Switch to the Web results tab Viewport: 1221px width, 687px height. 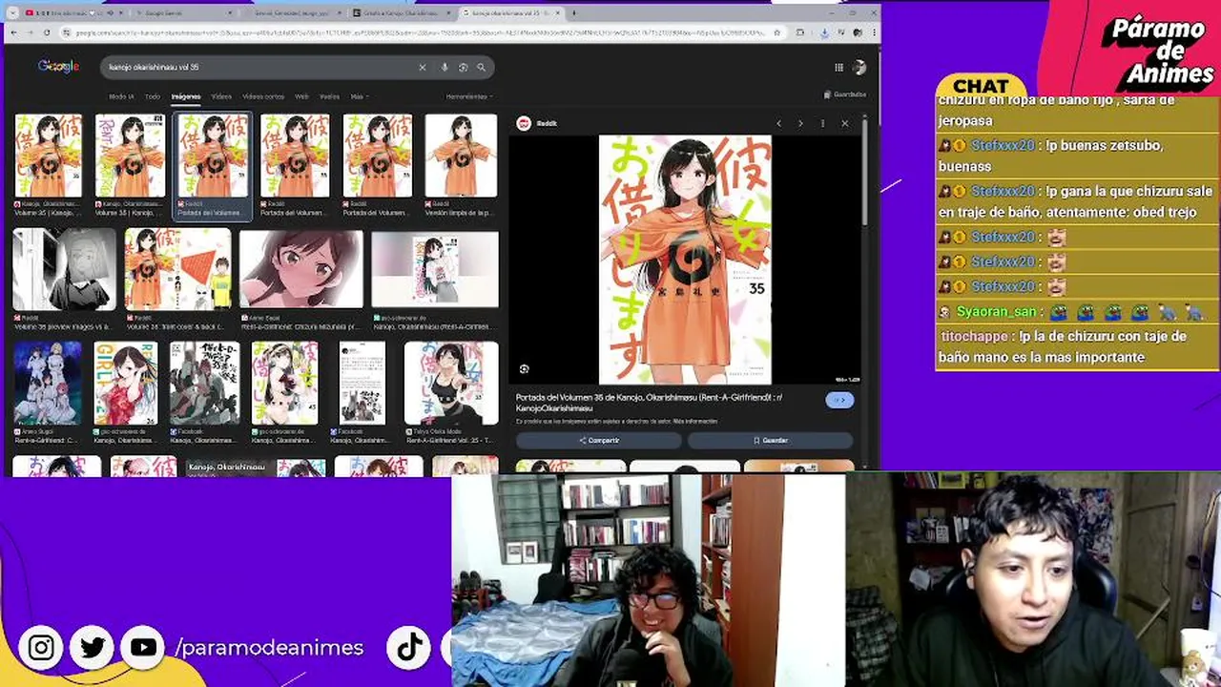(301, 96)
